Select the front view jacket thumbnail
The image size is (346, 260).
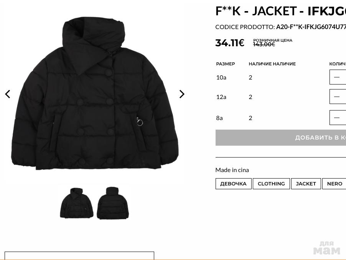(77, 203)
